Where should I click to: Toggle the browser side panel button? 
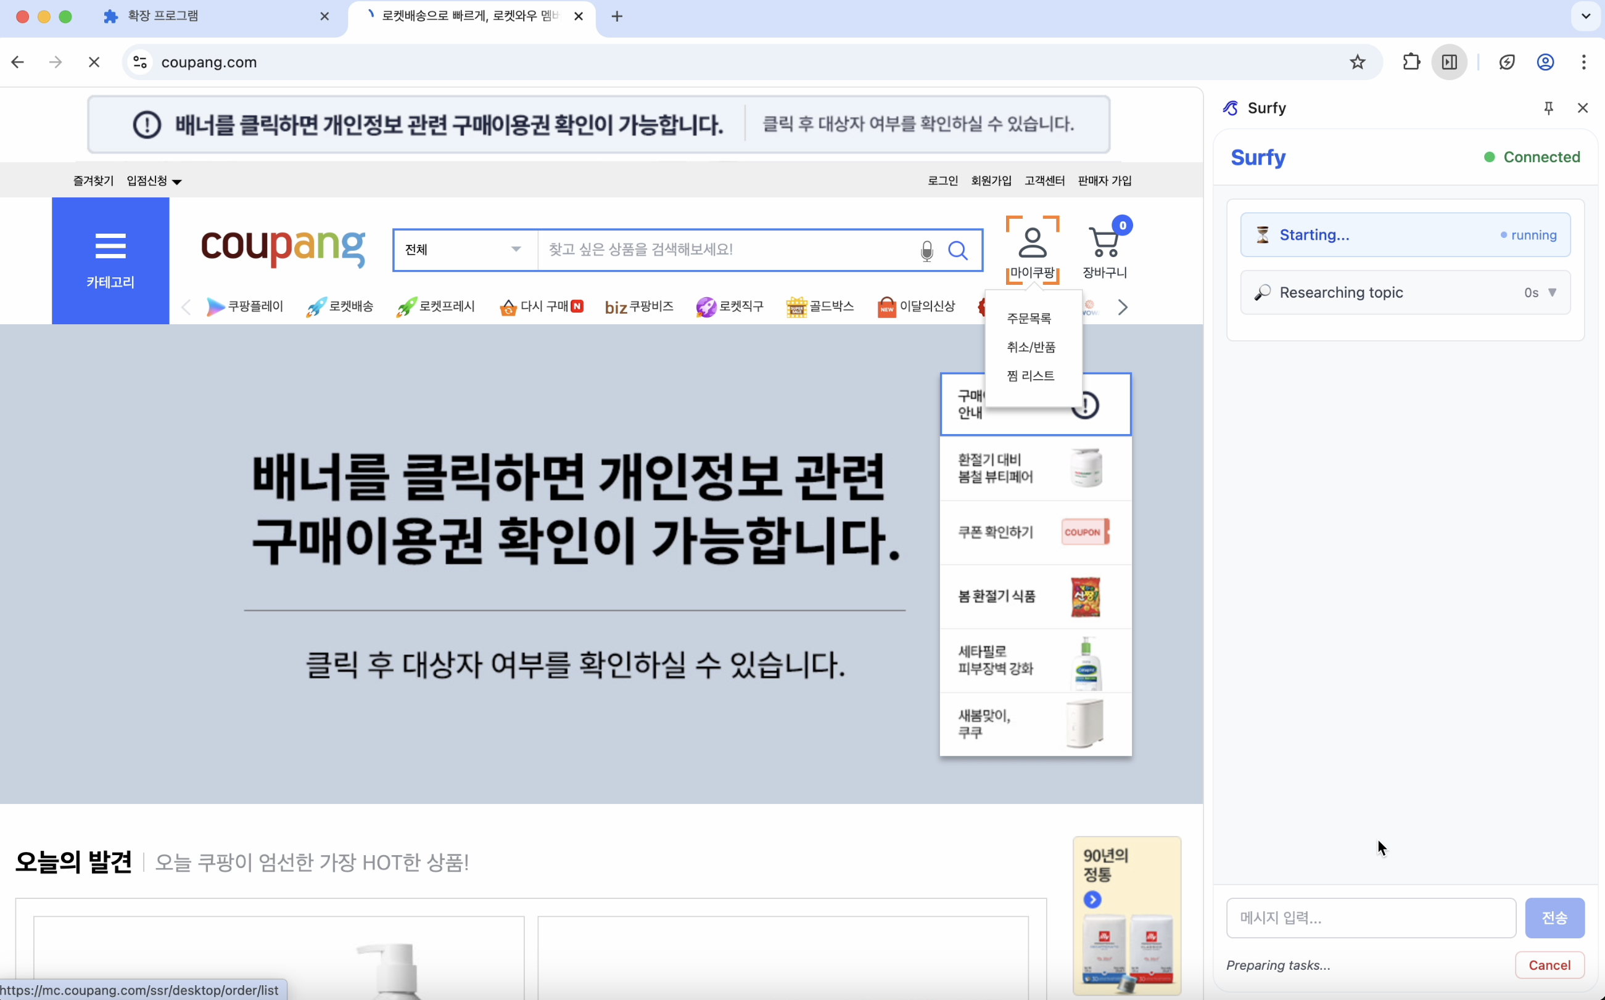click(x=1449, y=62)
